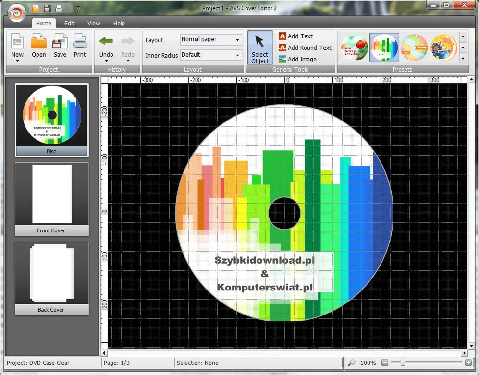Image resolution: width=479 pixels, height=375 pixels.
Task: Click the Page: 1/3 status text
Action: pyautogui.click(x=116, y=363)
